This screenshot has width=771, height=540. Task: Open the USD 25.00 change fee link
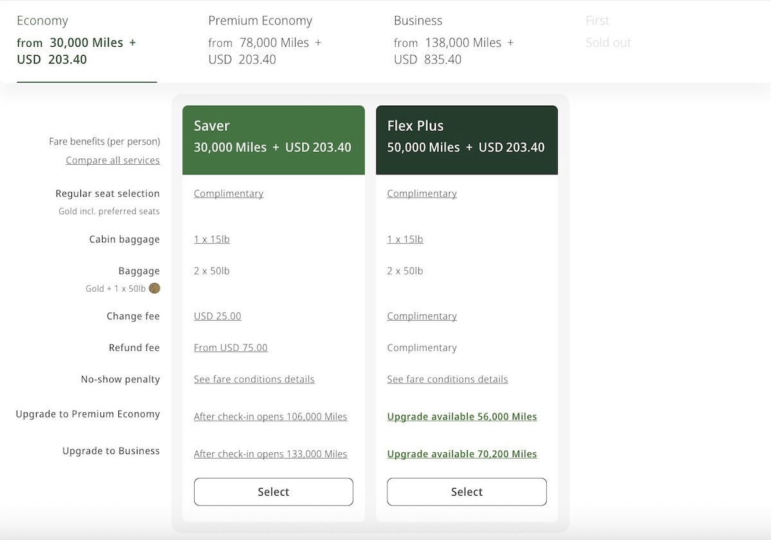tap(217, 316)
